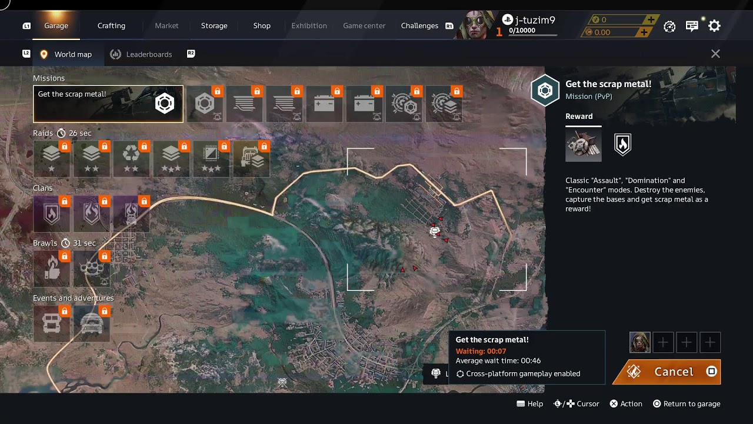Click the party leader portrait slot
The height and width of the screenshot is (424, 753).
[640, 342]
